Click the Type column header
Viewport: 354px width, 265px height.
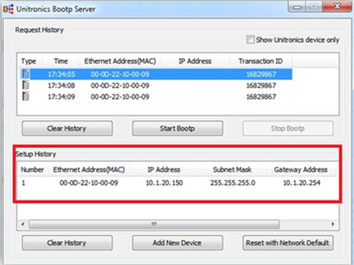pos(29,61)
